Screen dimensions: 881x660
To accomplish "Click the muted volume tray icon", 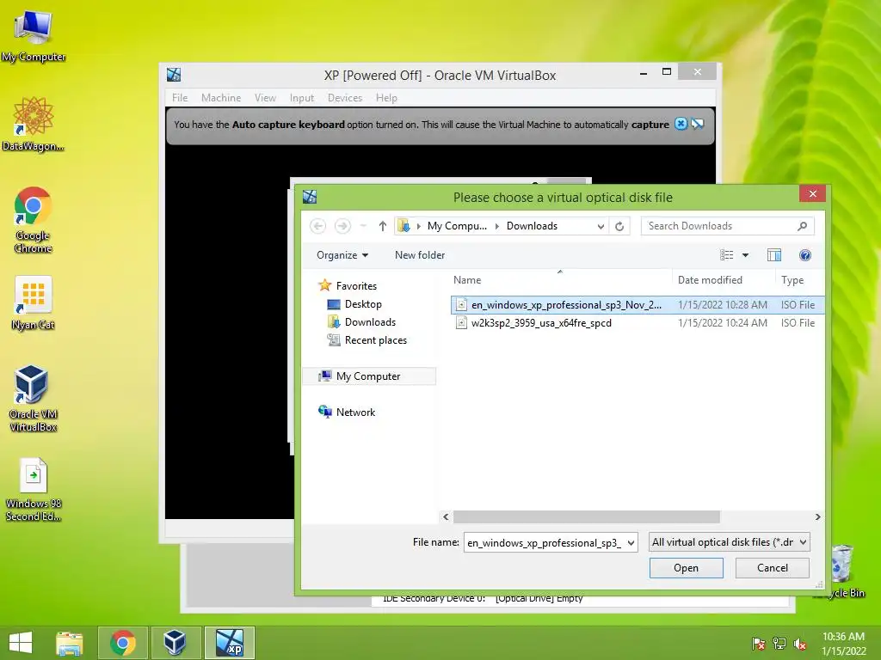I will 800,644.
